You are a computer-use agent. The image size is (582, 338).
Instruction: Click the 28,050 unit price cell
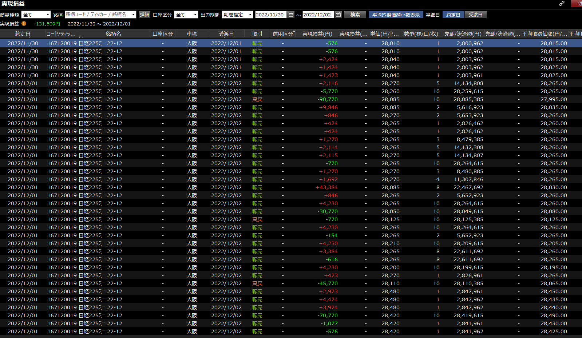click(391, 211)
